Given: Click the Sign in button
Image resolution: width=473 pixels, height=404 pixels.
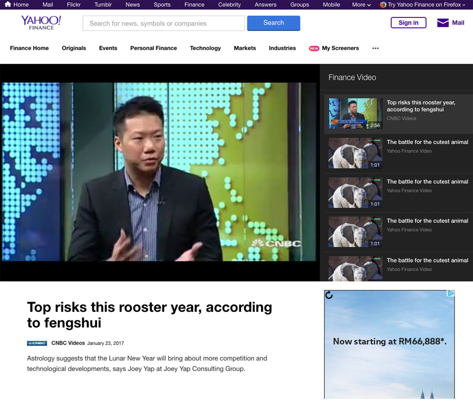Looking at the screenshot, I should point(408,23).
